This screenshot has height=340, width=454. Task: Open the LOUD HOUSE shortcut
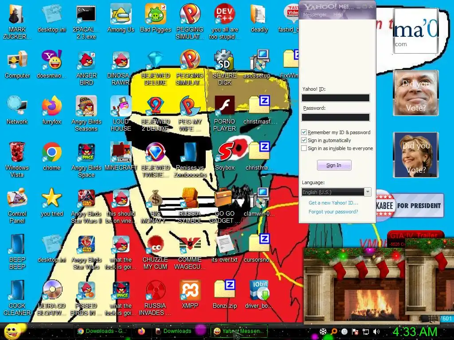[x=121, y=113]
